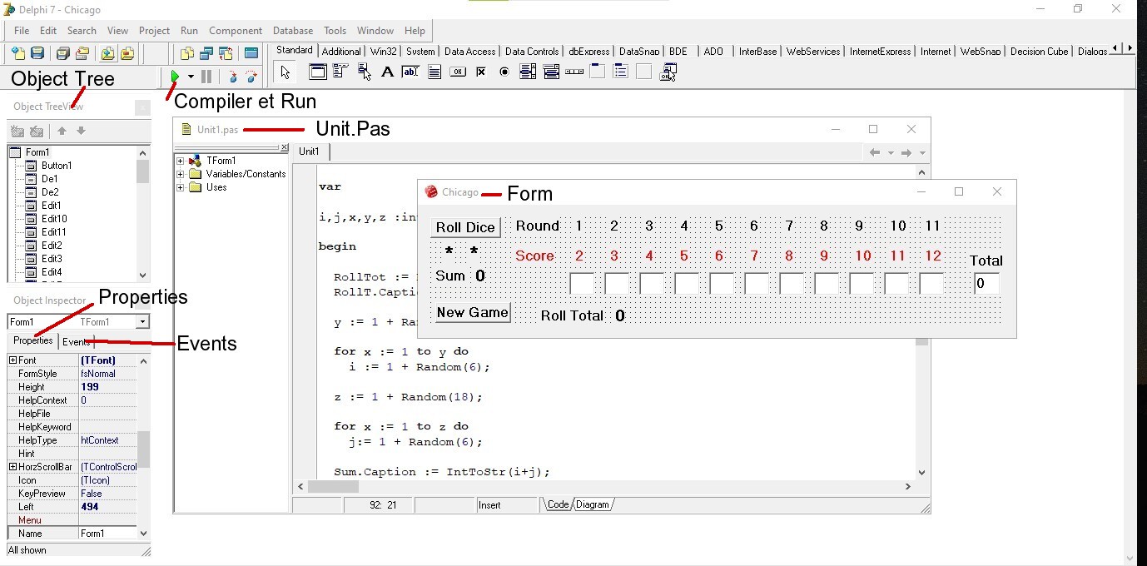Pick the Button (OK) component icon
This screenshot has height=566, width=1147.
point(457,72)
